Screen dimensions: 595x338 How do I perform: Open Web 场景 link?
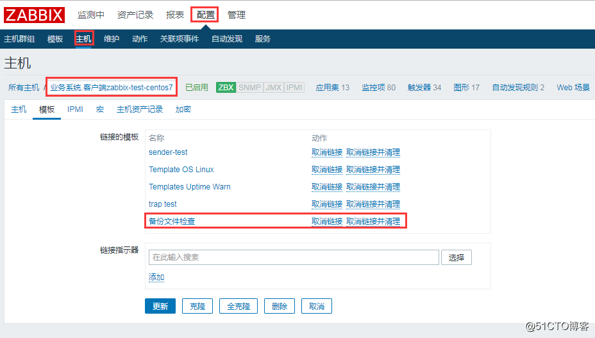coord(573,88)
